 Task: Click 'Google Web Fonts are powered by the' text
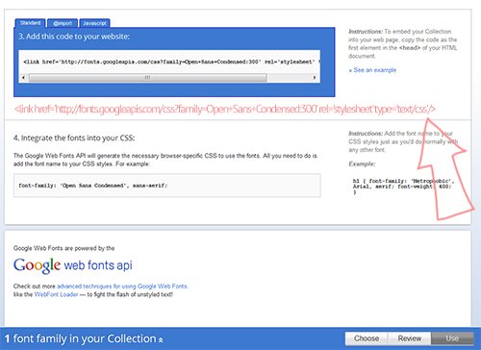pyautogui.click(x=63, y=248)
